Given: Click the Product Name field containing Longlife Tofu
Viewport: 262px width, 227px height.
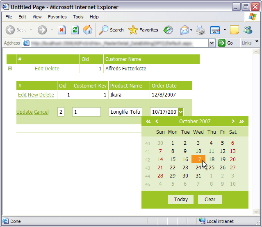Looking at the screenshot, I should click(x=125, y=112).
